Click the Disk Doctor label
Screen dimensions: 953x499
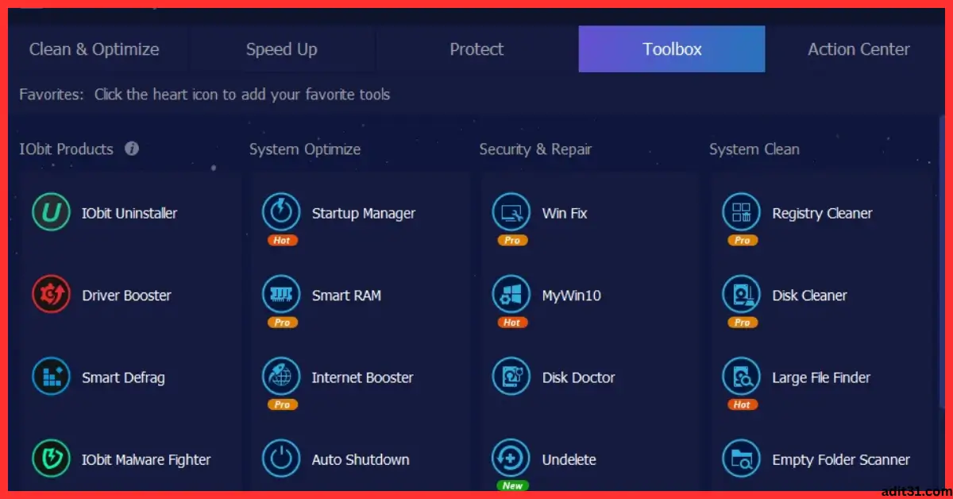click(578, 377)
